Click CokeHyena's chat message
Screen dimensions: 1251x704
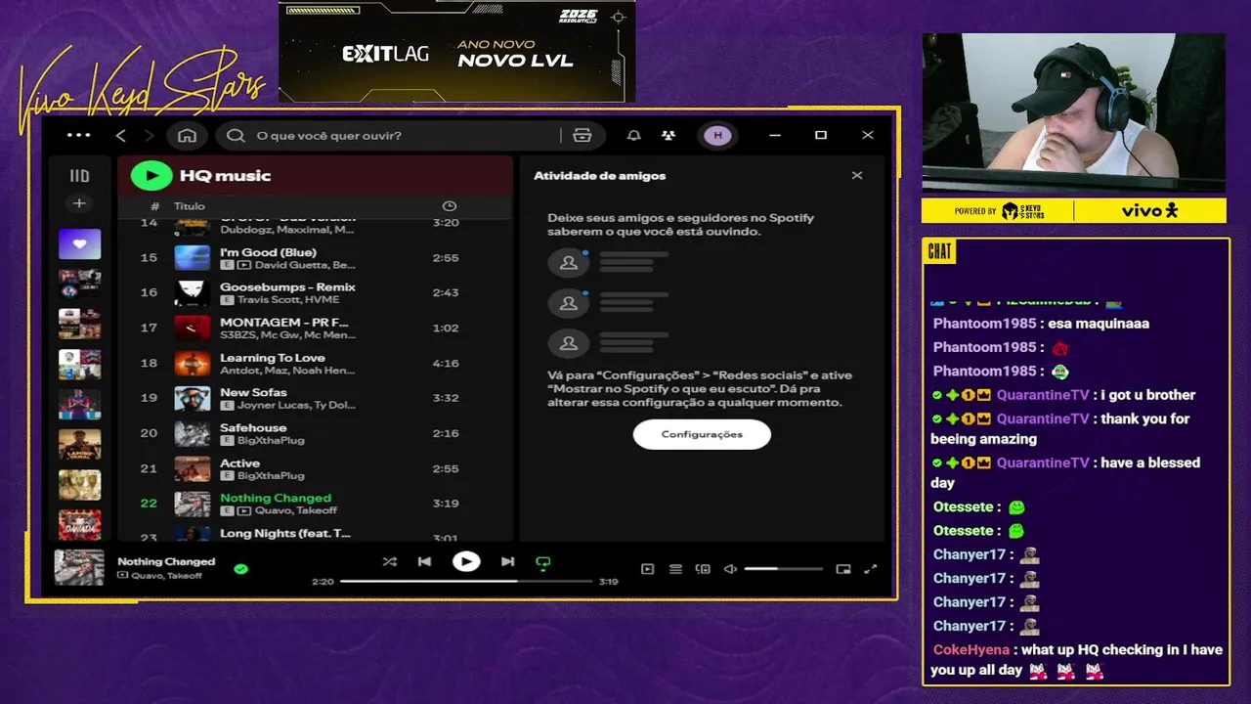(x=1077, y=660)
